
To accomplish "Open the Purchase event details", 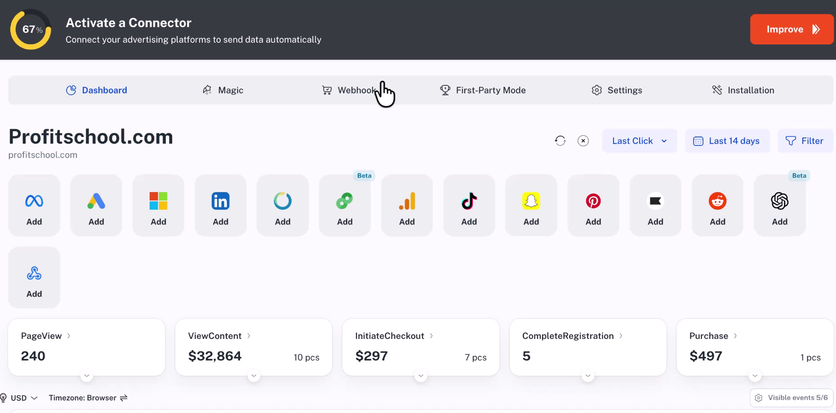I will [x=713, y=336].
